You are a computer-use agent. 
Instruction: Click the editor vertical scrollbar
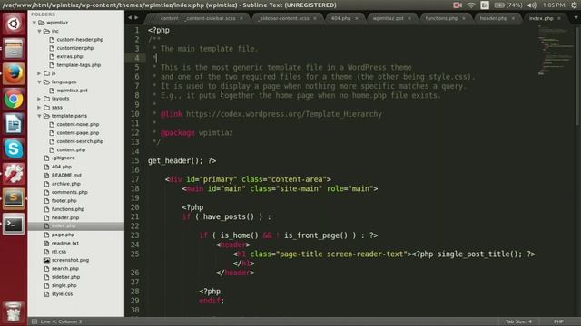coord(577,75)
